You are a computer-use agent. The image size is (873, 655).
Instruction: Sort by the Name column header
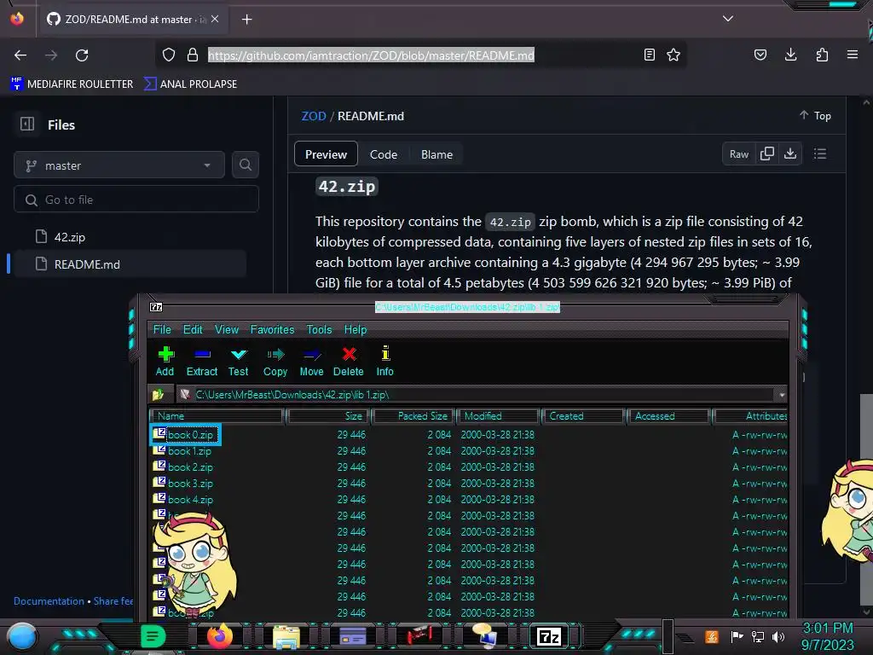click(217, 416)
